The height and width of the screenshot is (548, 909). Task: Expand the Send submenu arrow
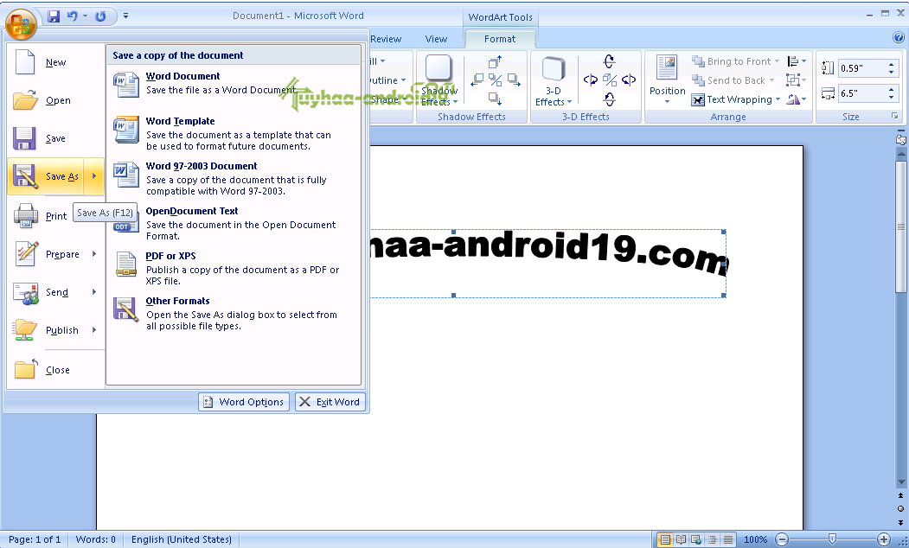pos(94,292)
